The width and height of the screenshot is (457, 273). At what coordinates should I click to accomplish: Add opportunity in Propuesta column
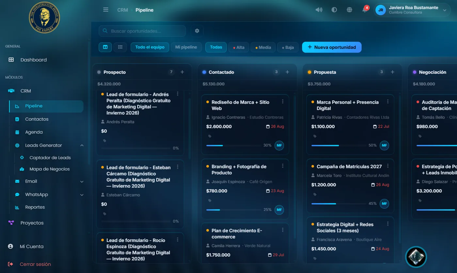[x=392, y=72]
